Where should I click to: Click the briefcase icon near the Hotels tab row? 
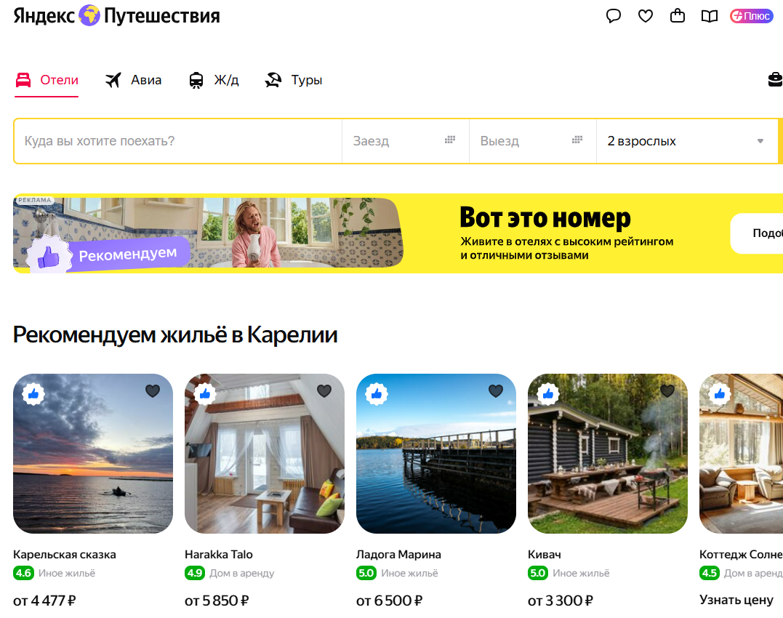[x=775, y=79]
